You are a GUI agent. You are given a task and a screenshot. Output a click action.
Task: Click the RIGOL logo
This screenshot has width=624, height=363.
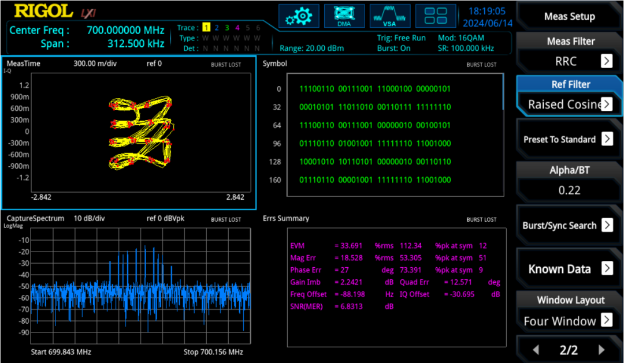point(44,11)
